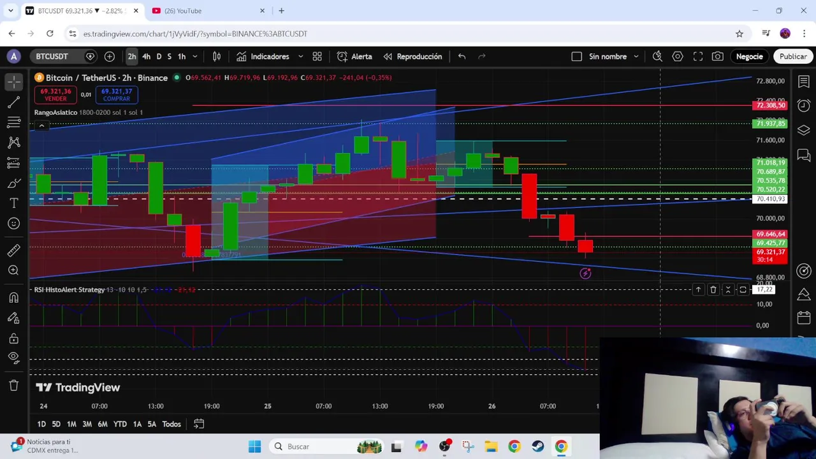The image size is (816, 459).
Task: Select the 1D date range
Action: [x=41, y=424]
